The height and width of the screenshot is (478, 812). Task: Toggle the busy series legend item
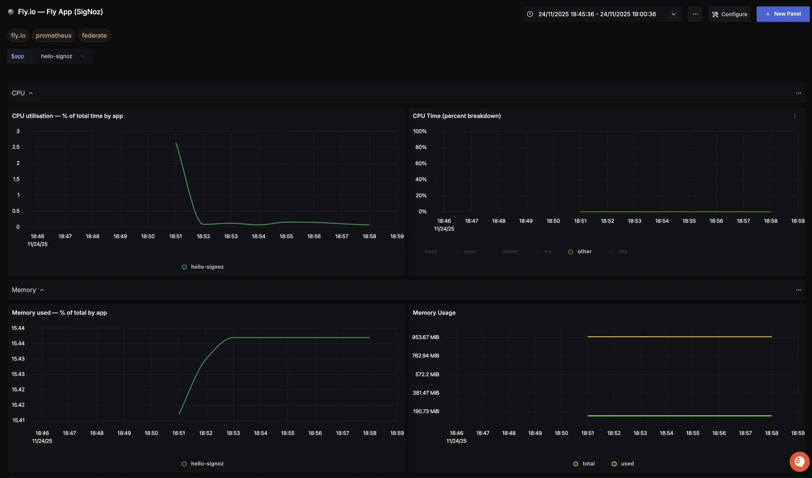[x=428, y=252]
